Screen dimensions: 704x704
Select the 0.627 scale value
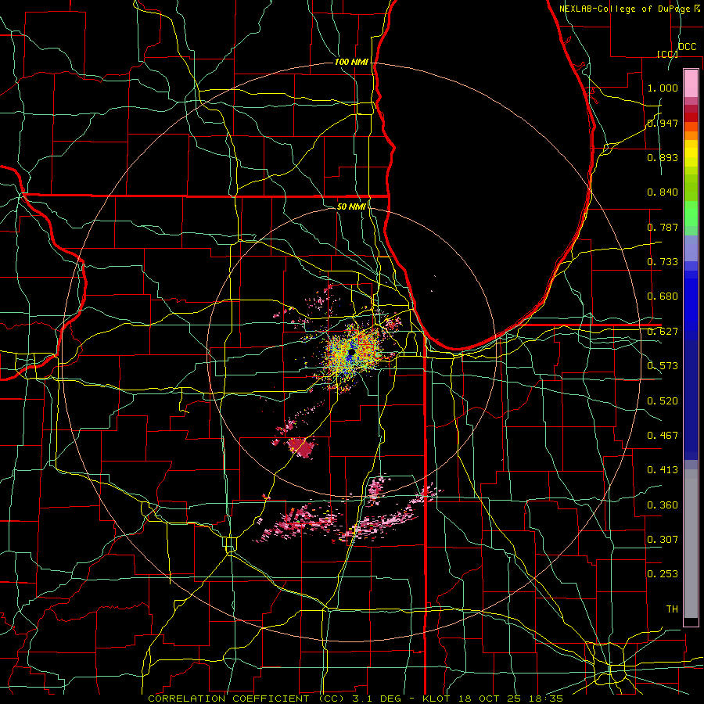663,332
